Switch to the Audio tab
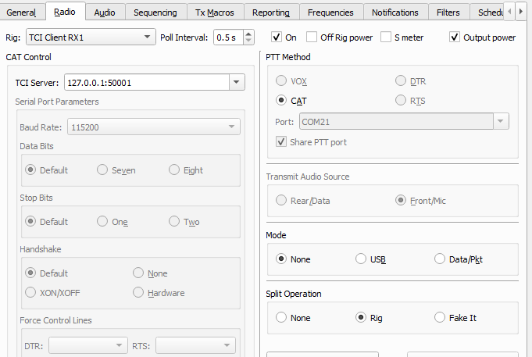Viewport: 532px width, 357px height. point(105,12)
